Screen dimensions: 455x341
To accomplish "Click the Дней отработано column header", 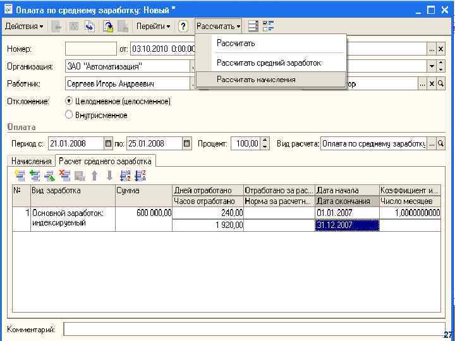I will coord(208,191).
